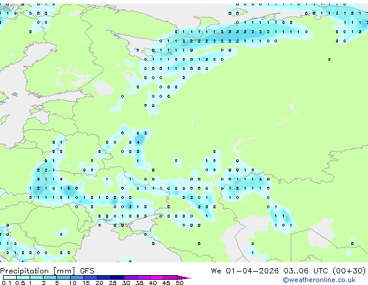This screenshot has height=285, width=368.
Task: Click the "03..06 UTC" time range
Action: coord(305,271)
